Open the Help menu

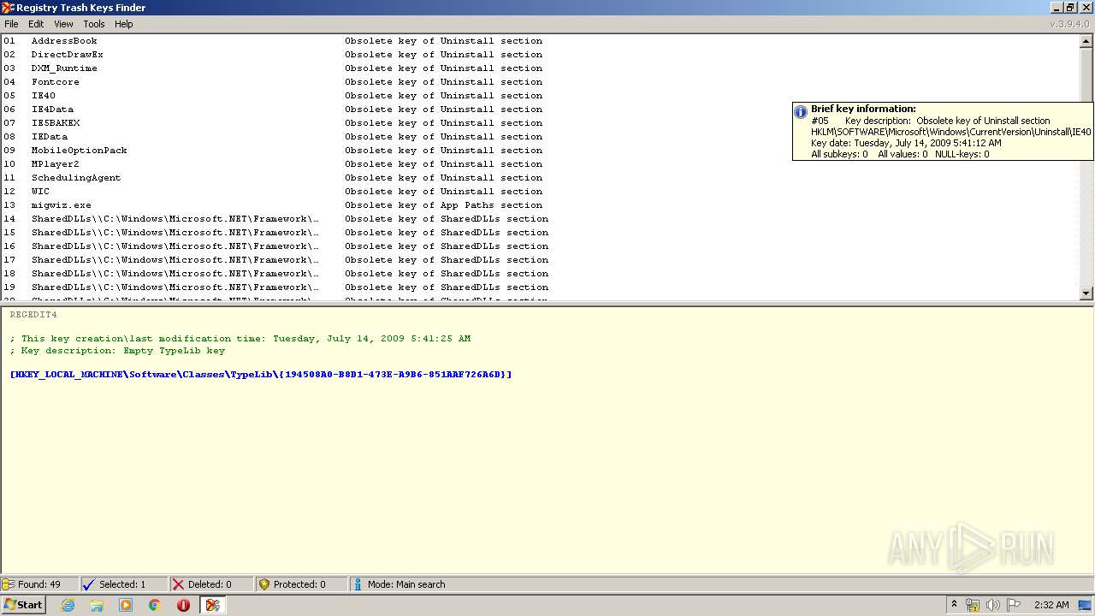(x=124, y=24)
